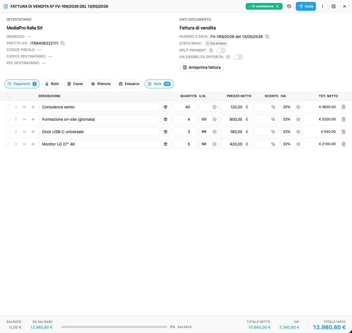Expand the Dock USB-C universale row details
Image resolution: width=352 pixels, height=333 pixels.
tap(24, 132)
